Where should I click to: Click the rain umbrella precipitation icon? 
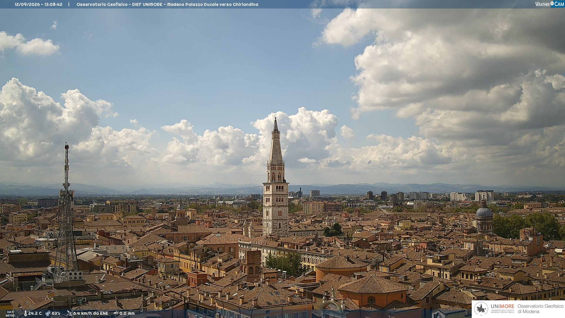pyautogui.click(x=116, y=313)
